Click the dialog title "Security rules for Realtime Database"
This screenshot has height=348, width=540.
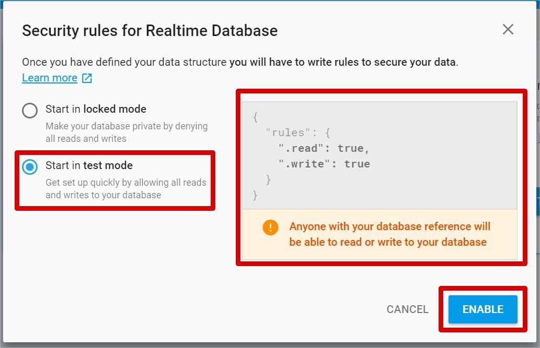(x=150, y=31)
